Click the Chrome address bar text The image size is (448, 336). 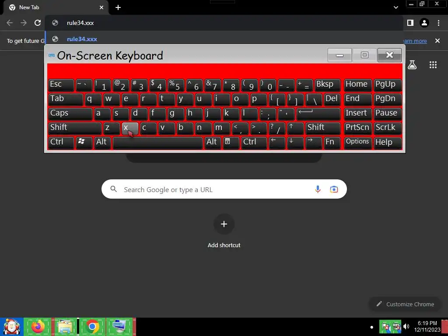coord(80,23)
